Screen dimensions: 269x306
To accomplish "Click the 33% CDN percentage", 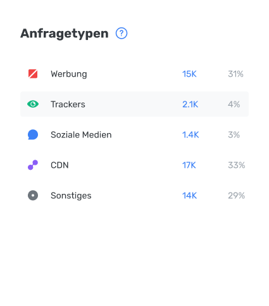I will pyautogui.click(x=237, y=165).
